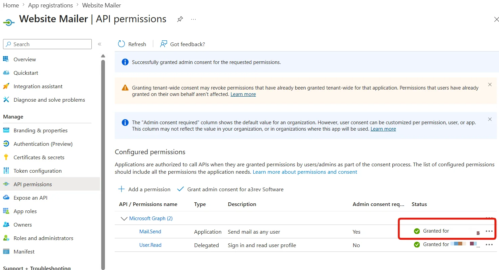Image resolution: width=499 pixels, height=270 pixels.
Task: Click Grant admin consent for a3rev Software
Action: pos(230,189)
